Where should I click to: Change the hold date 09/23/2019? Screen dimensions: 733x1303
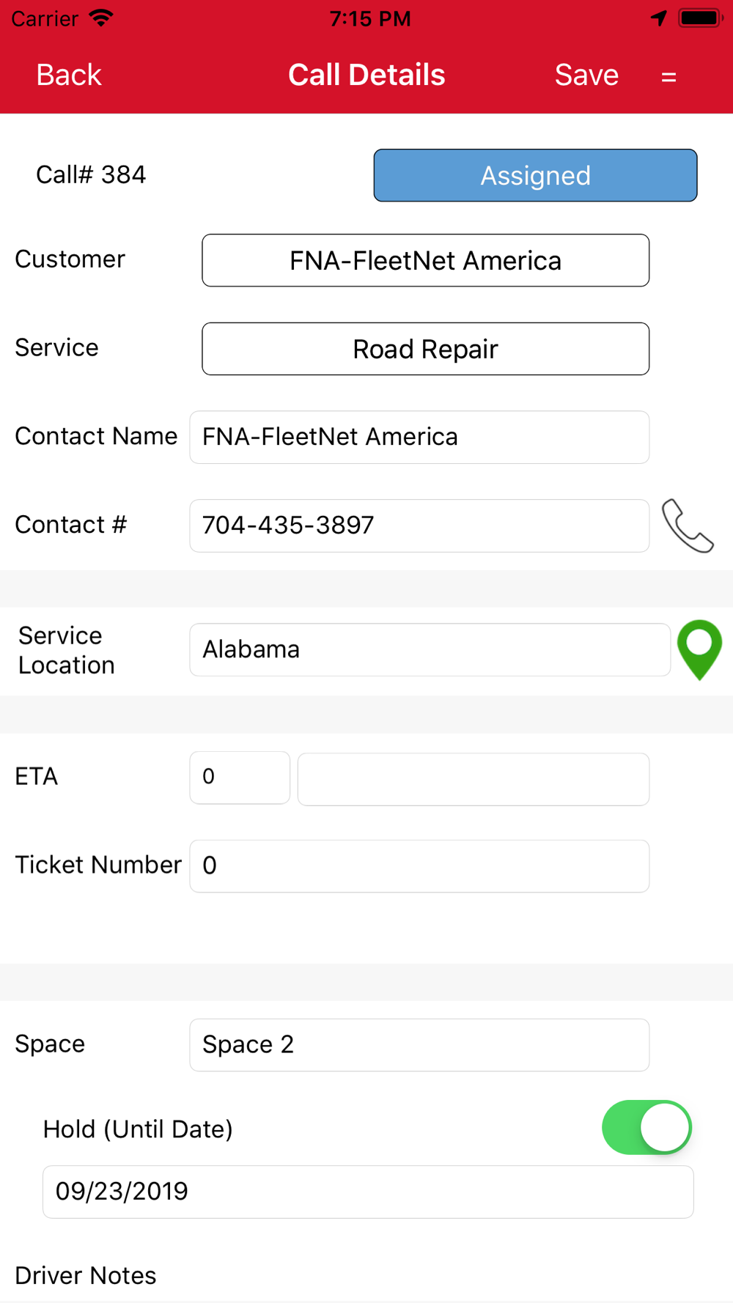point(368,1192)
